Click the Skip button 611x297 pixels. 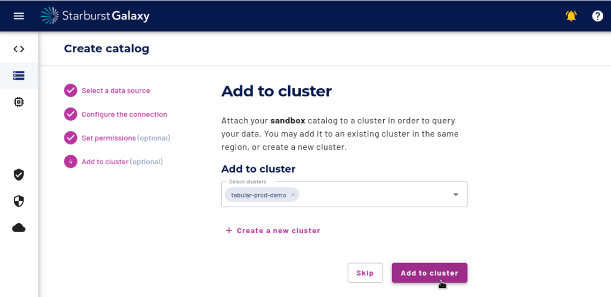click(365, 273)
